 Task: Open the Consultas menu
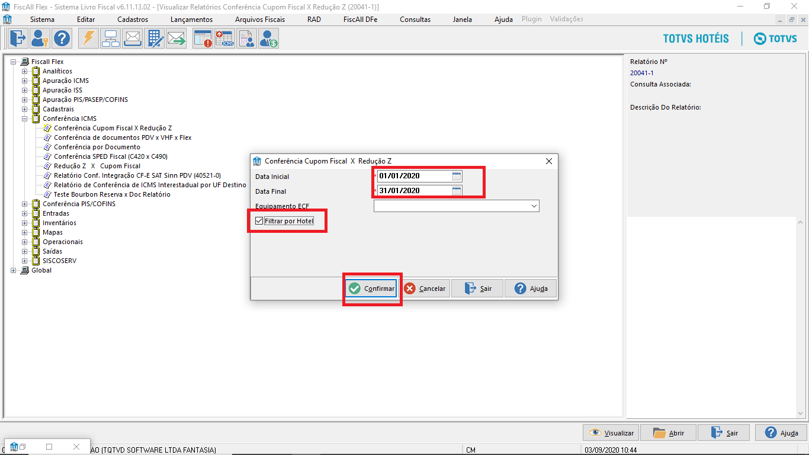tap(415, 19)
